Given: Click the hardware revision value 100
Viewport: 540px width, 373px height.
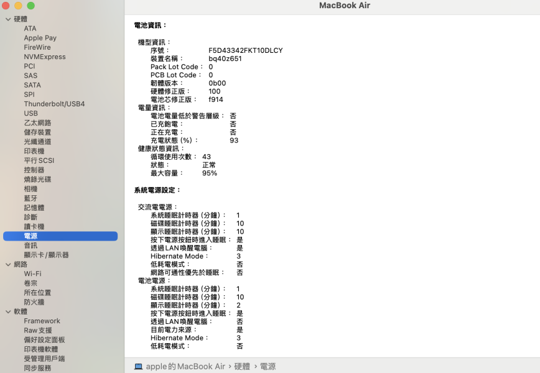Looking at the screenshot, I should coord(215,91).
